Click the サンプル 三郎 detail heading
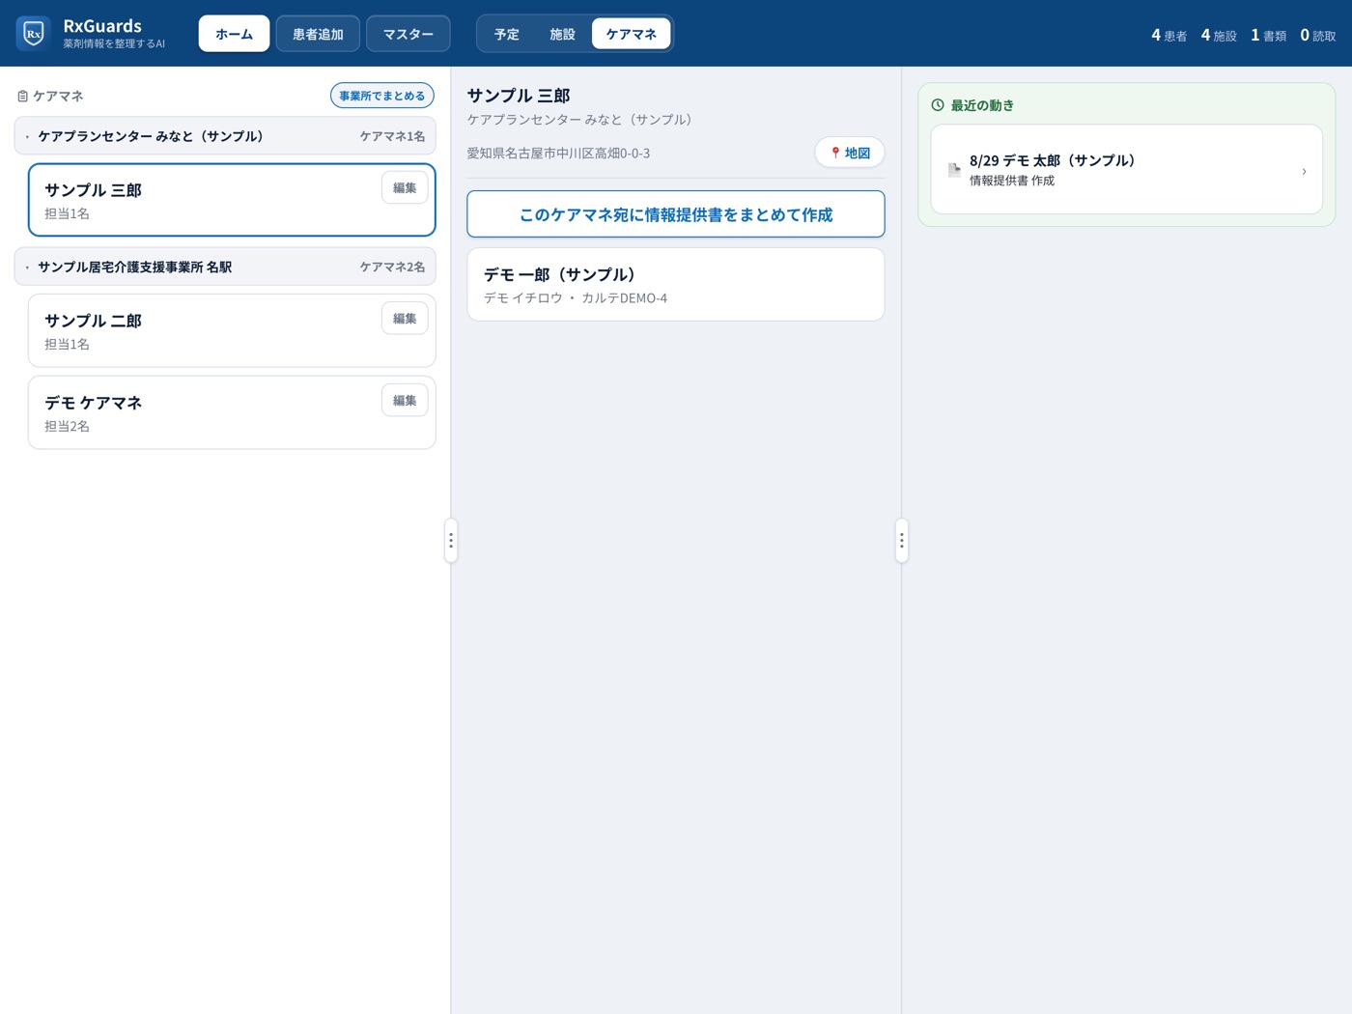Viewport: 1352px width, 1014px height. [x=519, y=96]
